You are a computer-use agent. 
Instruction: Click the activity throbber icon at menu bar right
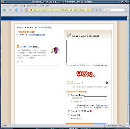(x=127, y=5)
